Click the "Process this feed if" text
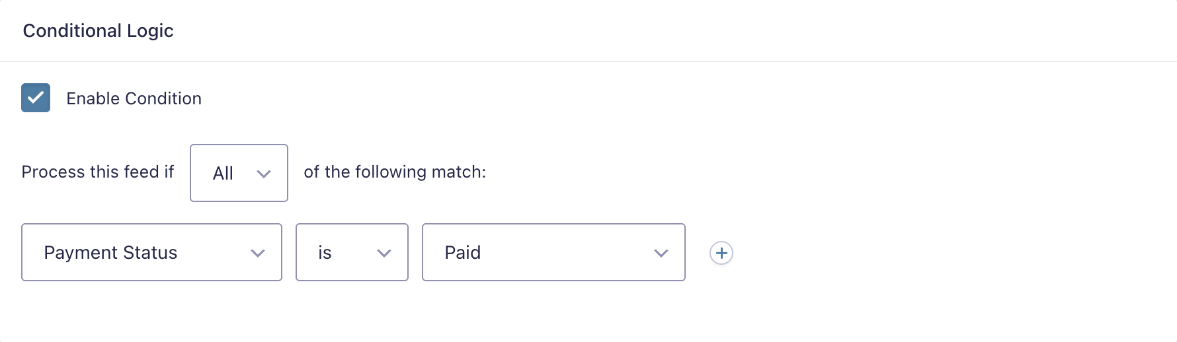1177x342 pixels. [97, 172]
